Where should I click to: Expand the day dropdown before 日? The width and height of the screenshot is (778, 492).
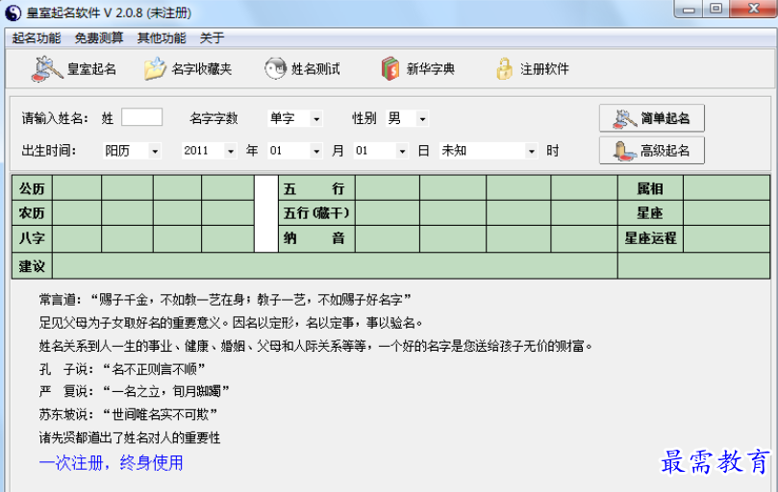pos(402,151)
